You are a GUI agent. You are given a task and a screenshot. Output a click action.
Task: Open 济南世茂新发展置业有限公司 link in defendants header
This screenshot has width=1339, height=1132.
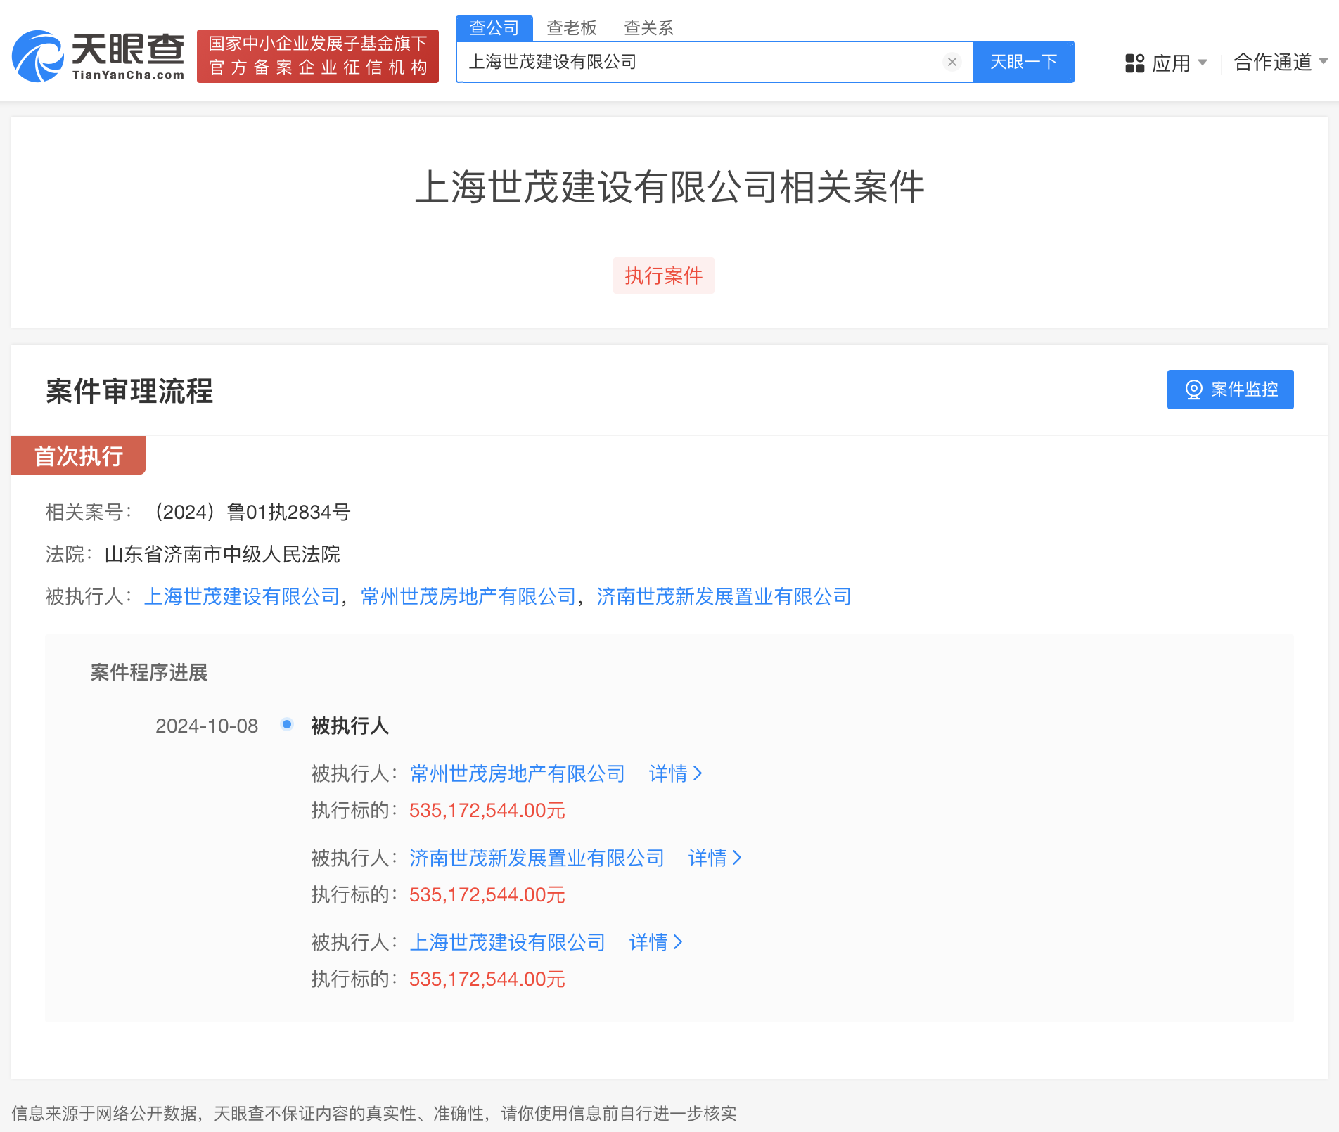pos(724,596)
